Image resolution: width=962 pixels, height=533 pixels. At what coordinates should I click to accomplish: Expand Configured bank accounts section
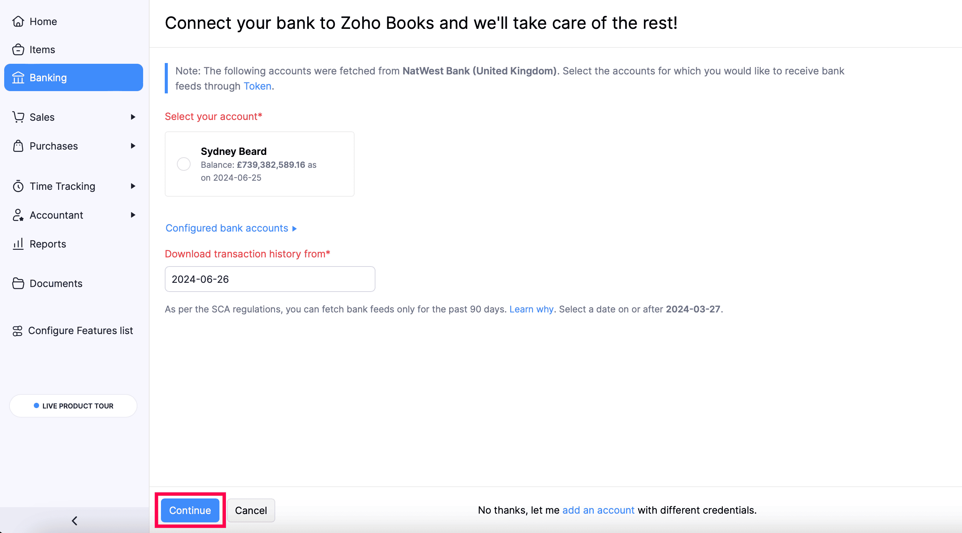coord(231,228)
